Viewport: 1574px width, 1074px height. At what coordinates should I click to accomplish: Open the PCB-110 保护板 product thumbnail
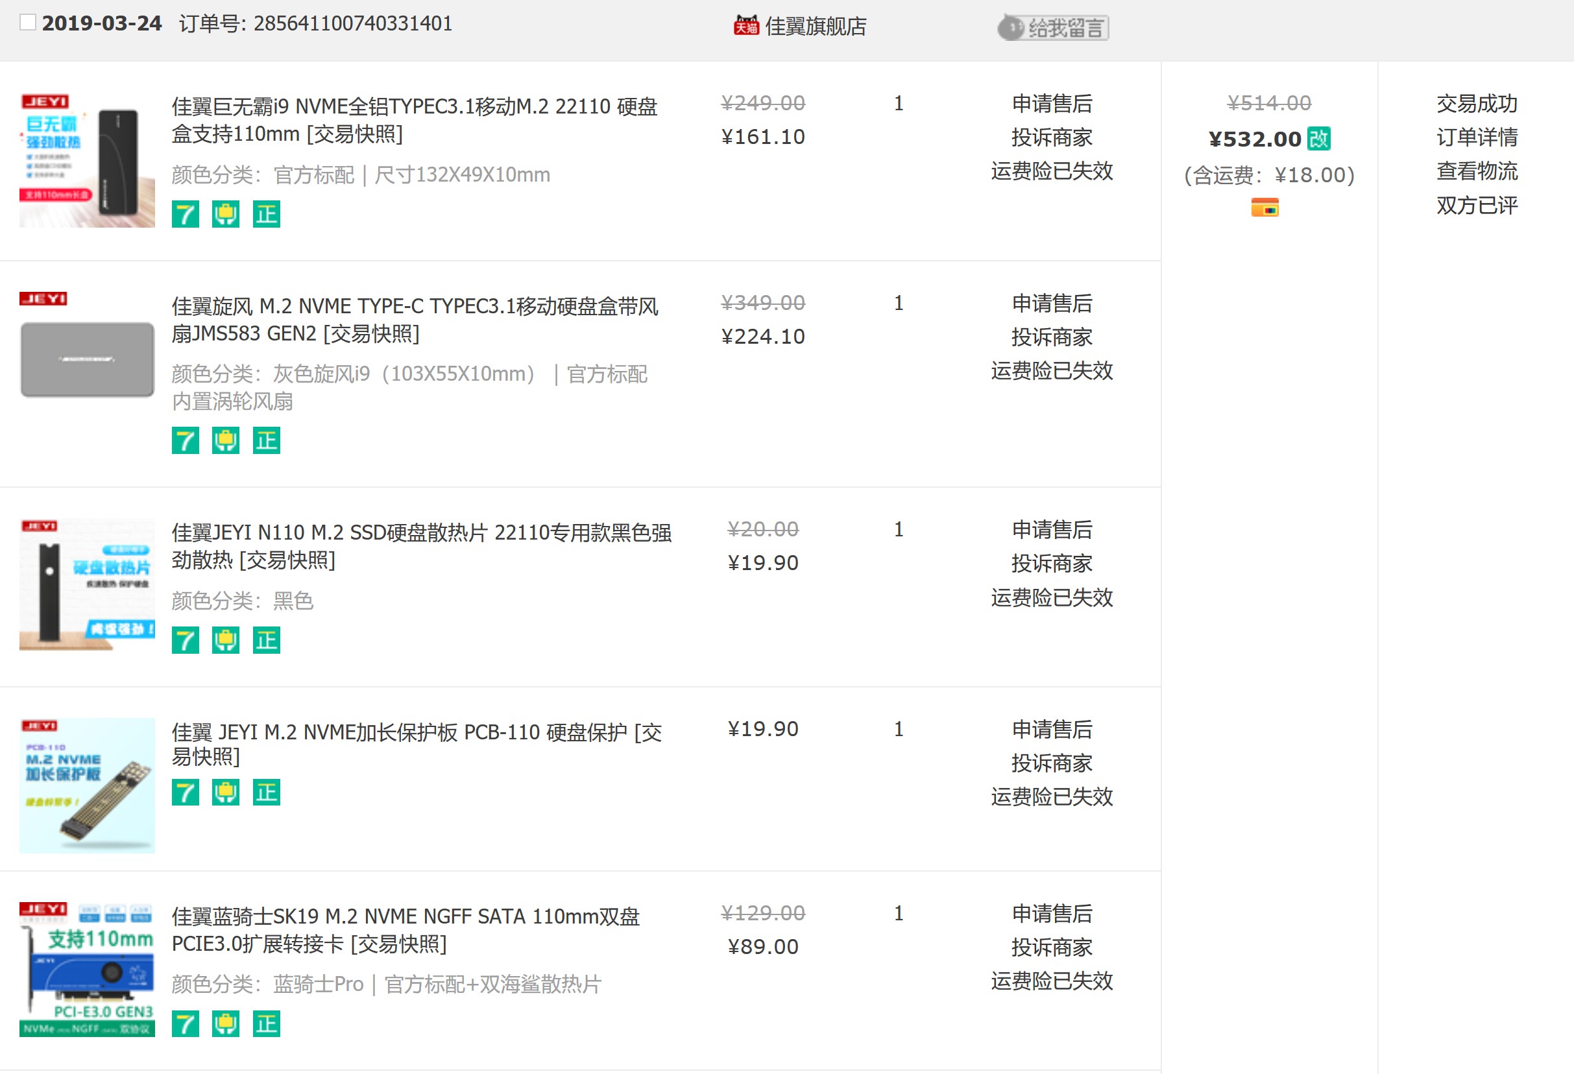coord(88,785)
